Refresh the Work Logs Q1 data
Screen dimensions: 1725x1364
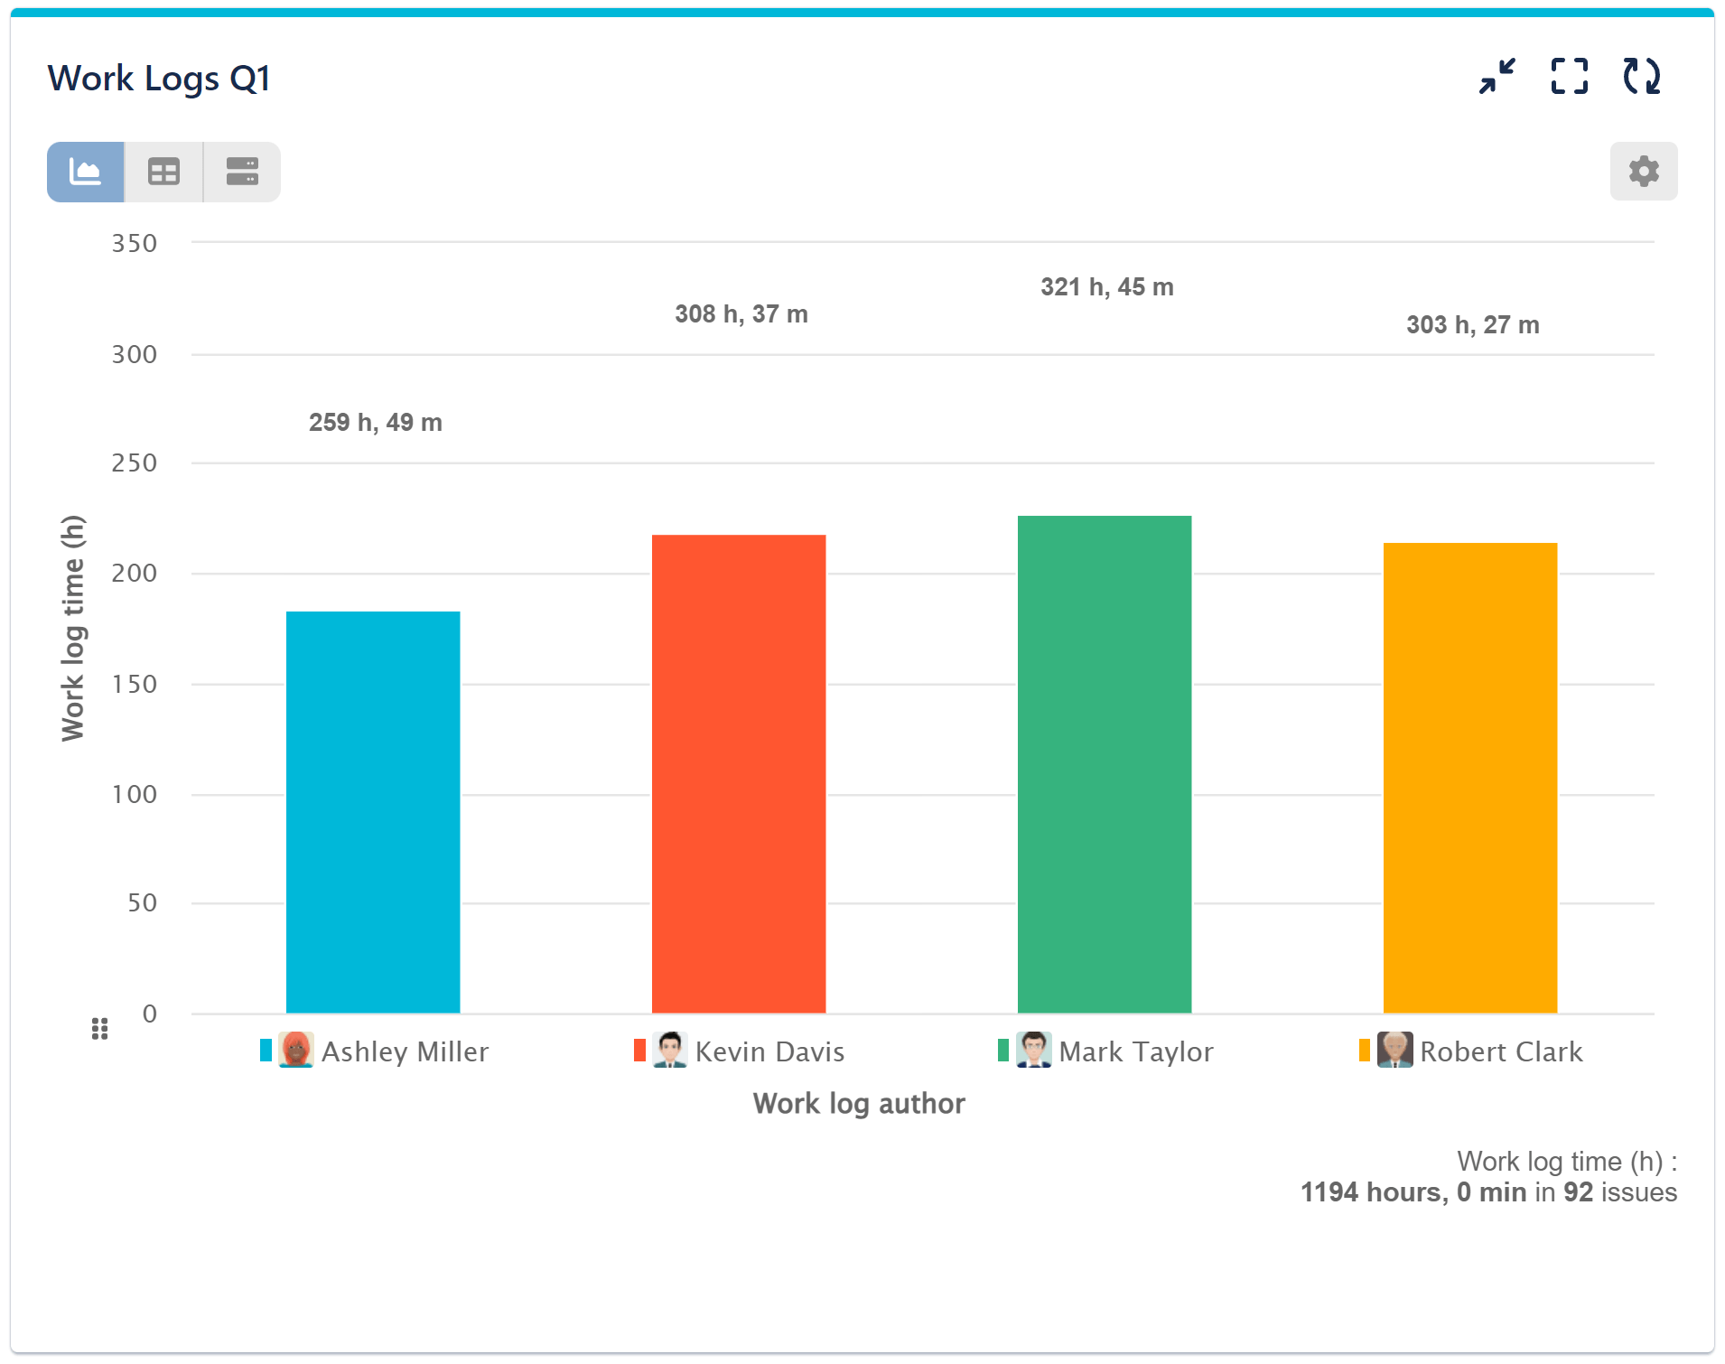pyautogui.click(x=1642, y=77)
